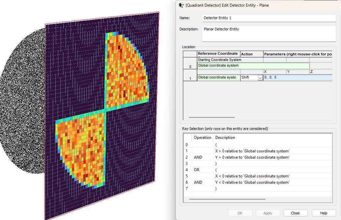Click the dialog title bar application icon
This screenshot has width=341, height=220.
coord(181,5)
